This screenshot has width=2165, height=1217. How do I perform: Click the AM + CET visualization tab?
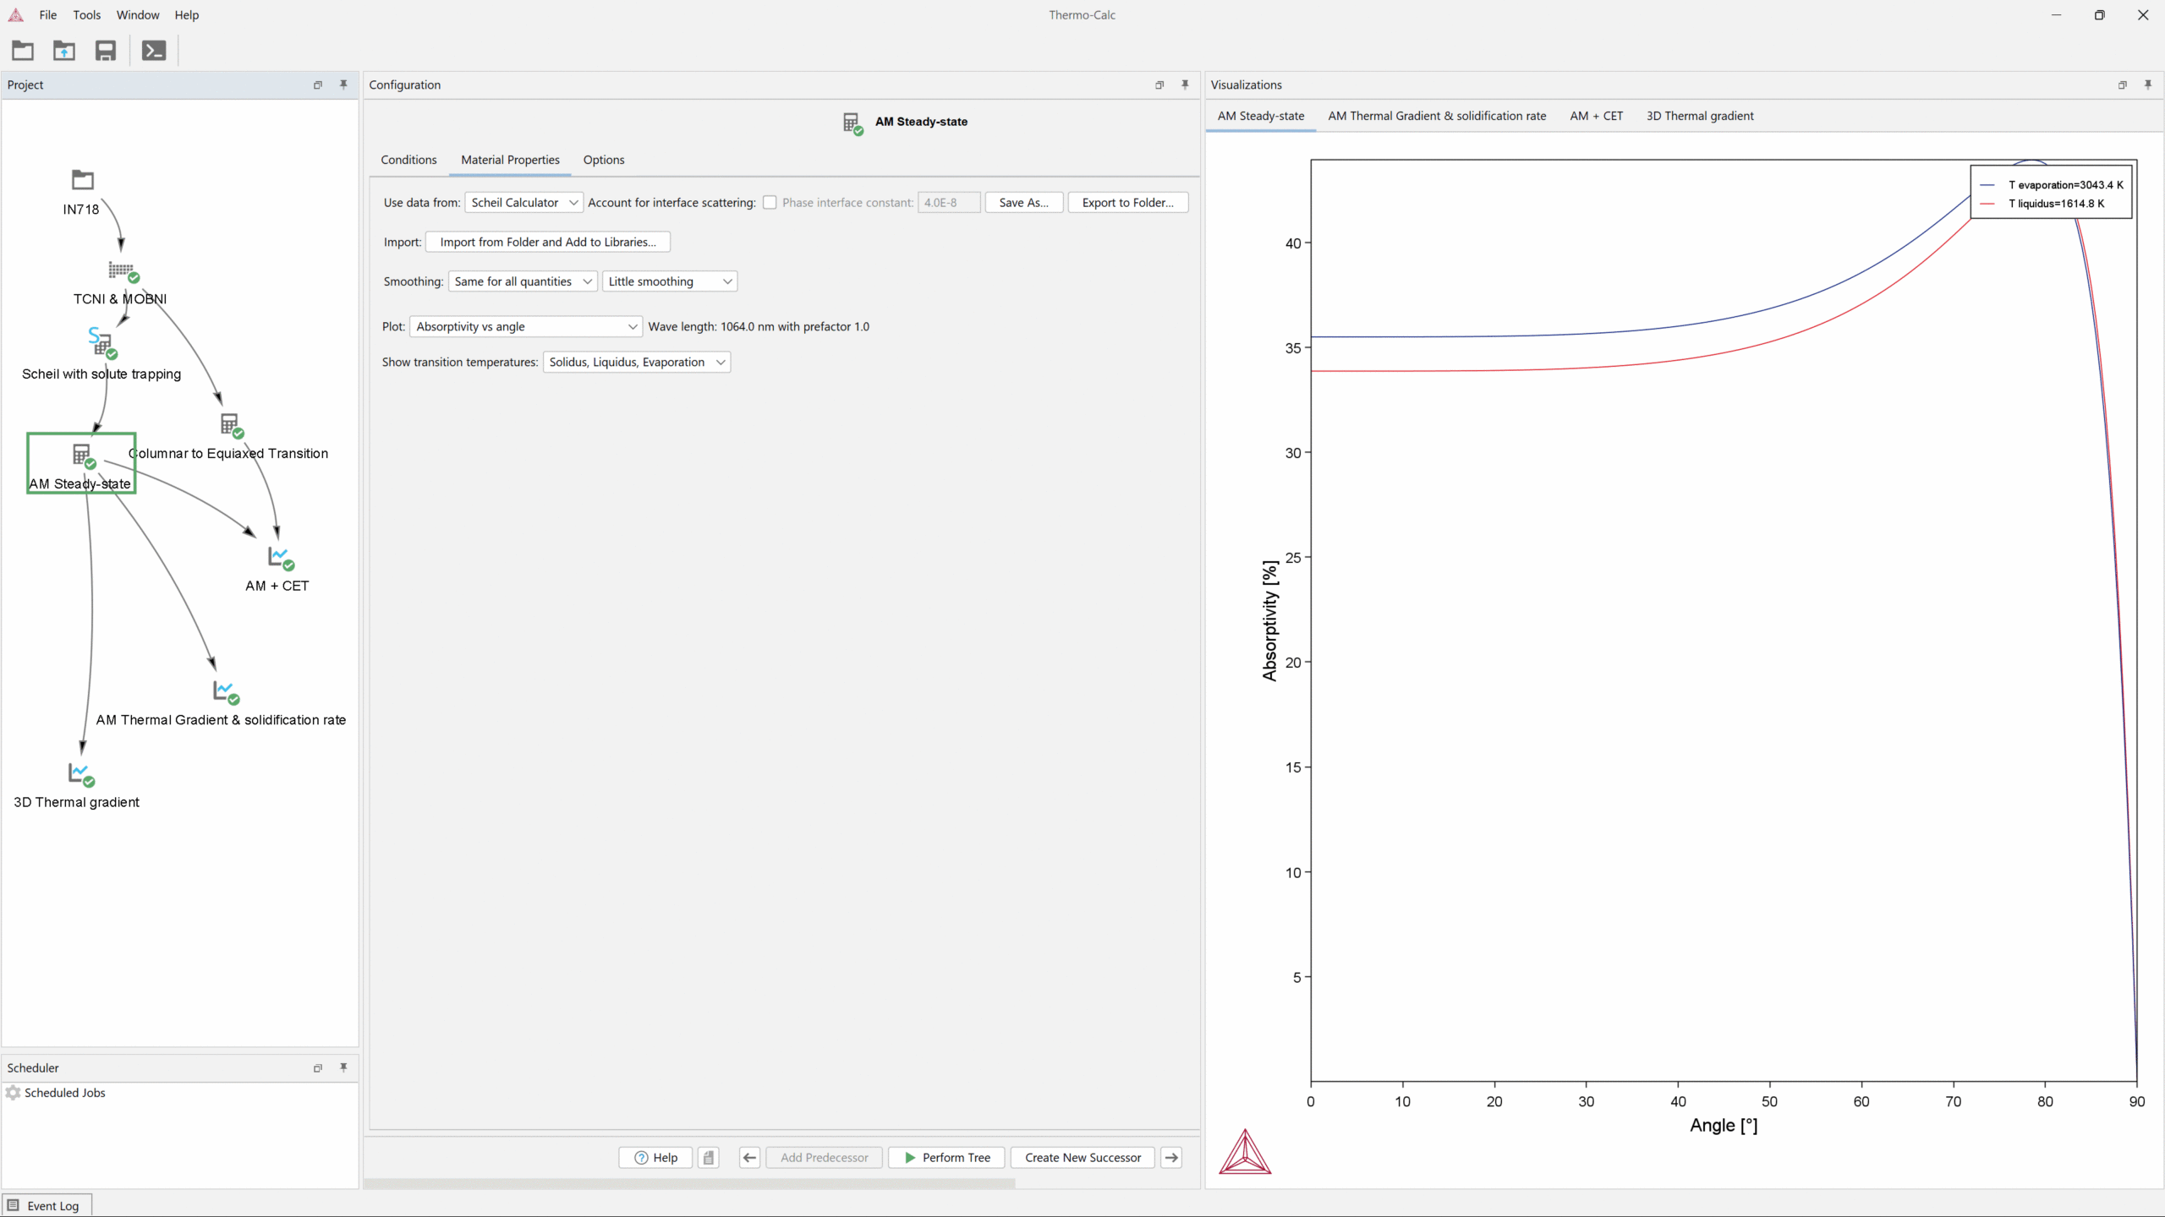click(1597, 116)
